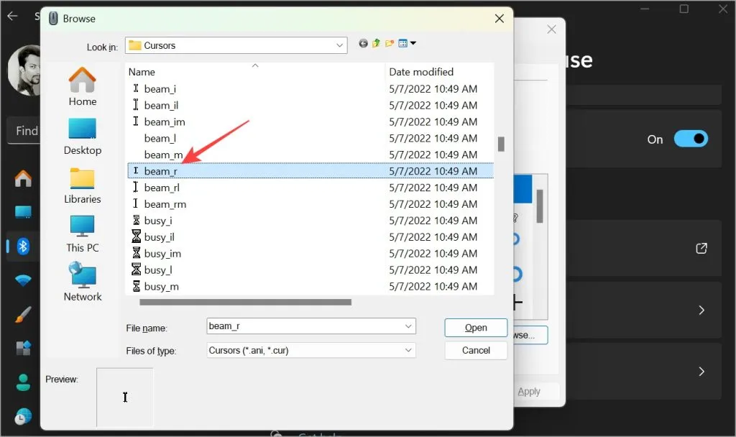Viewport: 736px width, 437px height.
Task: Cancel the Browse dialog
Action: [476, 351]
